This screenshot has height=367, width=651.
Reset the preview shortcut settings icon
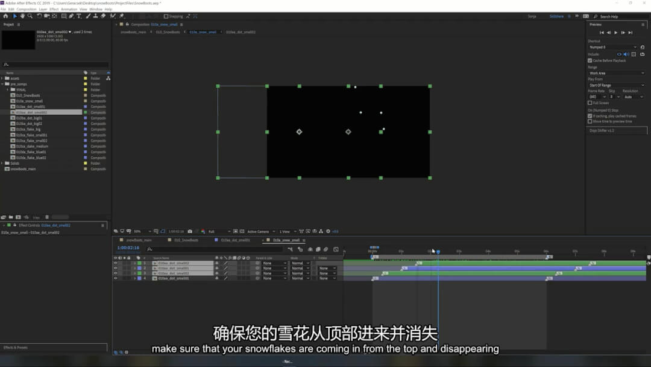click(643, 47)
